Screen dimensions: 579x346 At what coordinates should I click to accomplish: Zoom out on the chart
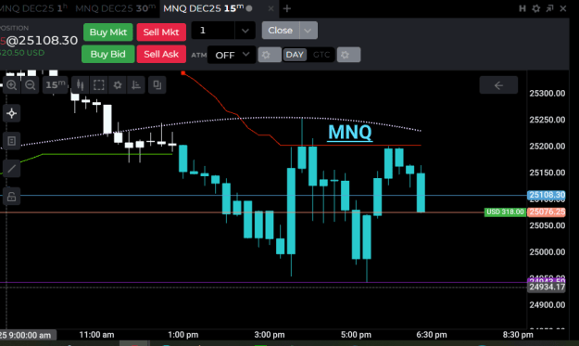31,85
